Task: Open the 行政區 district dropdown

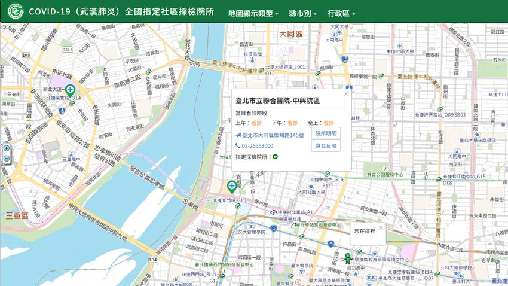Action: [341, 13]
